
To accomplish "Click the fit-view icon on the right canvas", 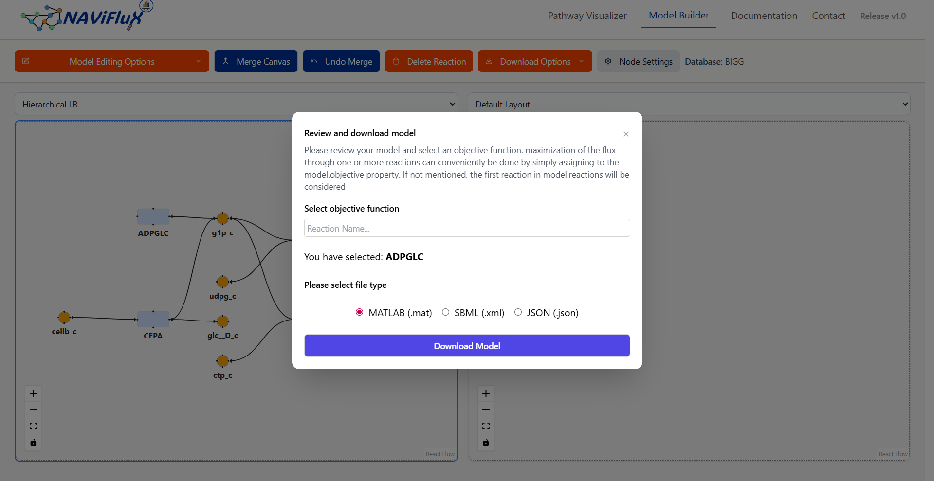I will point(485,426).
